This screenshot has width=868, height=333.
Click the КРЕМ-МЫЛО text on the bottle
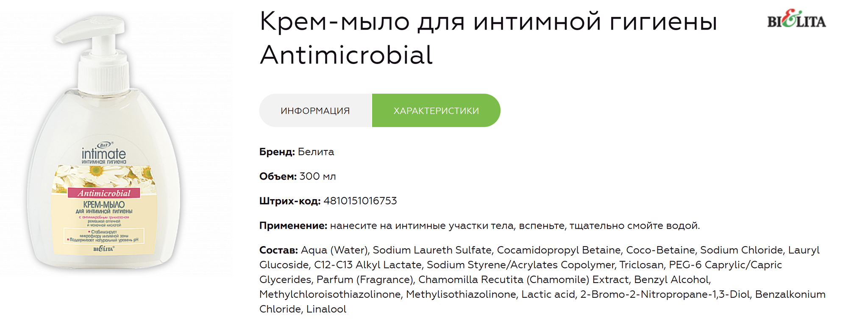point(104,205)
